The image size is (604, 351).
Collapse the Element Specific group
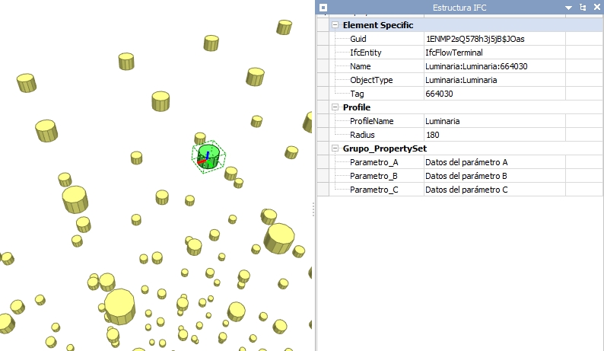click(x=335, y=25)
